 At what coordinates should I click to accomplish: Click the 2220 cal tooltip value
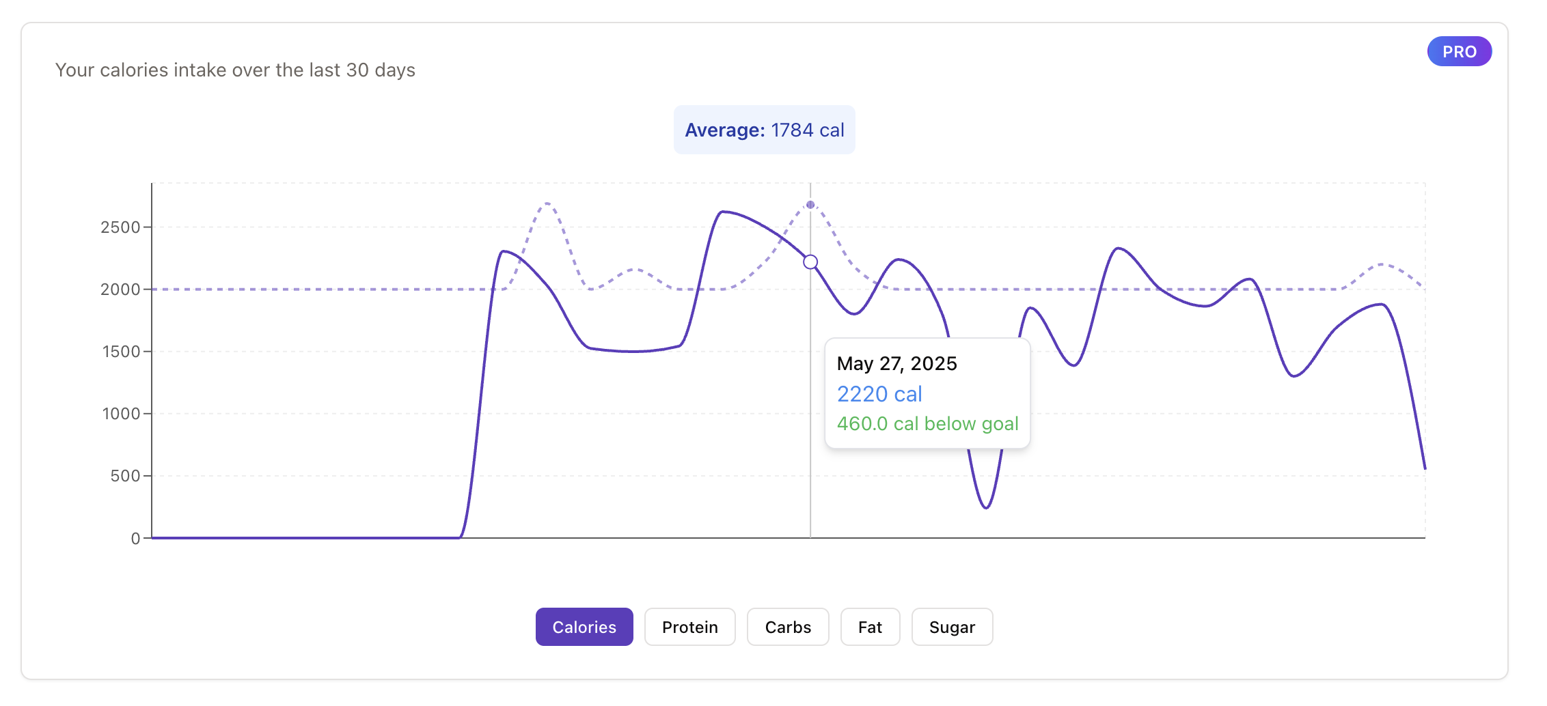(879, 394)
